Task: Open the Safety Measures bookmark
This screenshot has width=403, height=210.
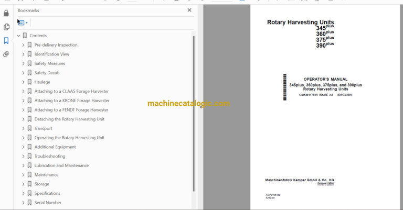Action: point(50,63)
